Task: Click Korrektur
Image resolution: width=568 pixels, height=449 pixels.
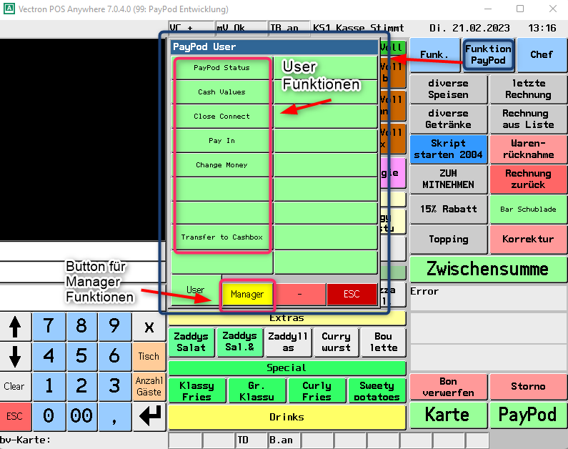Action: (528, 240)
